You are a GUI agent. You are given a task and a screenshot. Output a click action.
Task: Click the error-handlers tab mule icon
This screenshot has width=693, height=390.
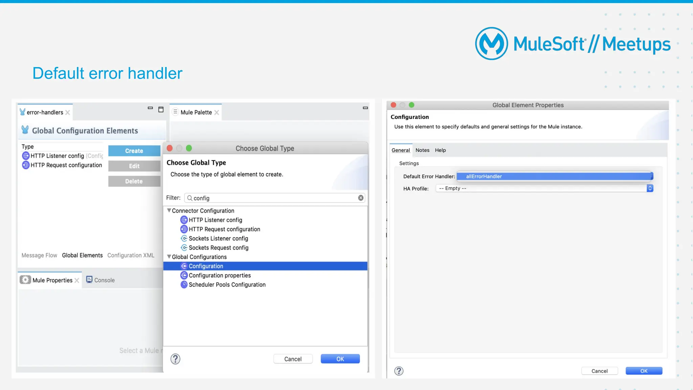point(22,112)
